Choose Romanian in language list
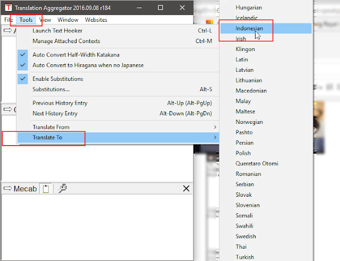Viewport: 340px width, 261px height. coord(266,174)
